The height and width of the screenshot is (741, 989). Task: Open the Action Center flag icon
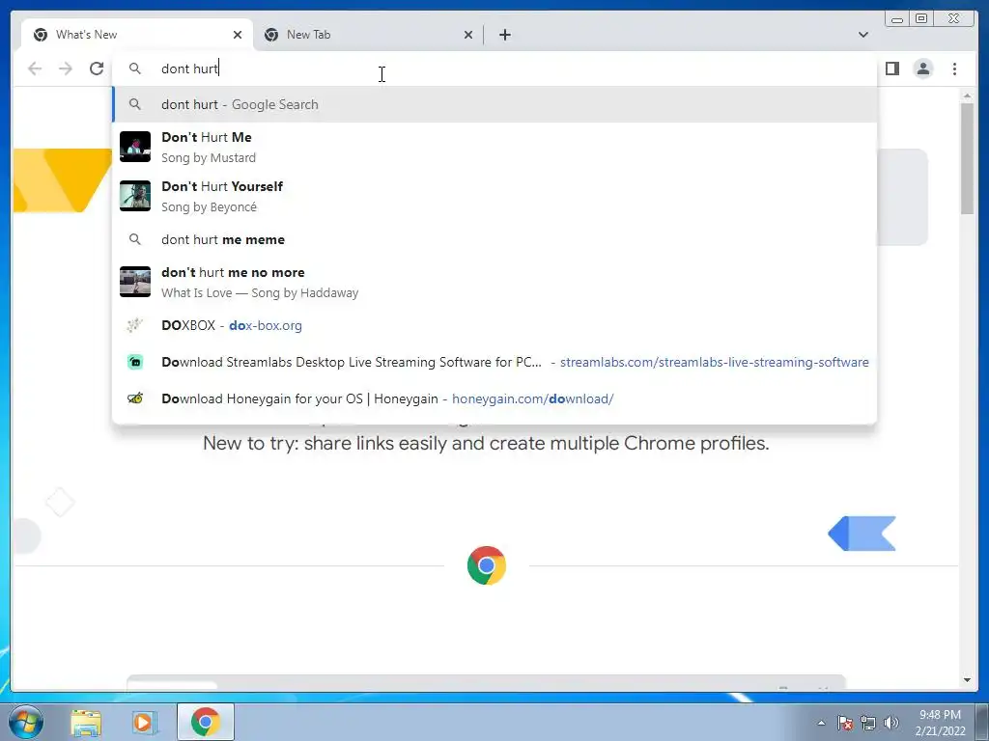845,723
